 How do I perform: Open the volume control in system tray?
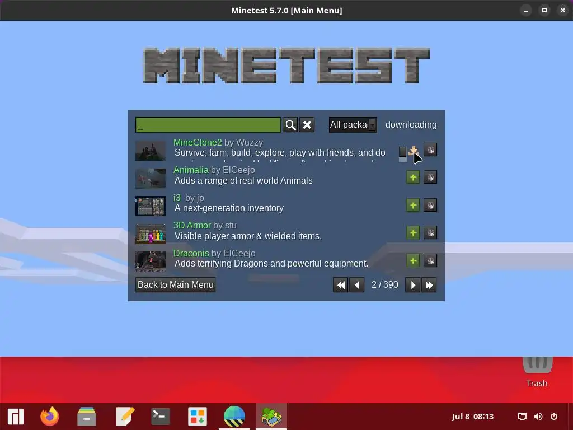[x=538, y=417]
